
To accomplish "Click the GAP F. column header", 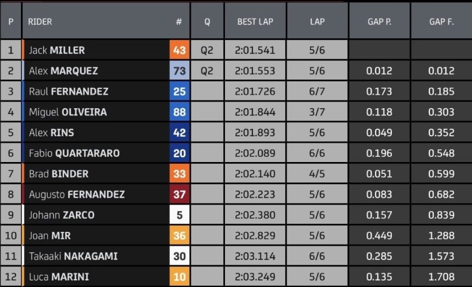I will click(441, 22).
